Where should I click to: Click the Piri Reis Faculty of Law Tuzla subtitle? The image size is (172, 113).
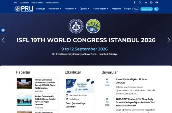point(85,54)
